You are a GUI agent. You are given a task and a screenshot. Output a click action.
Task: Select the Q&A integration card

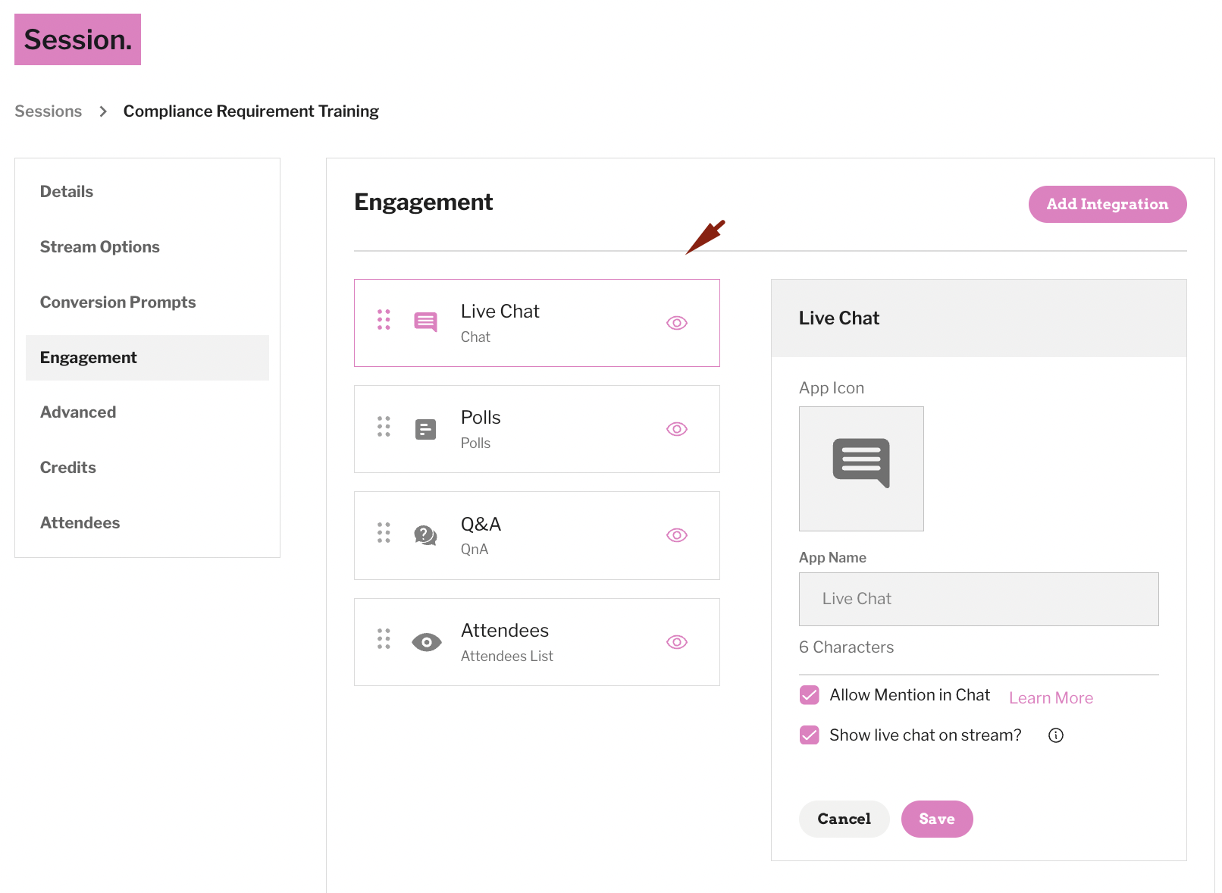pos(537,535)
